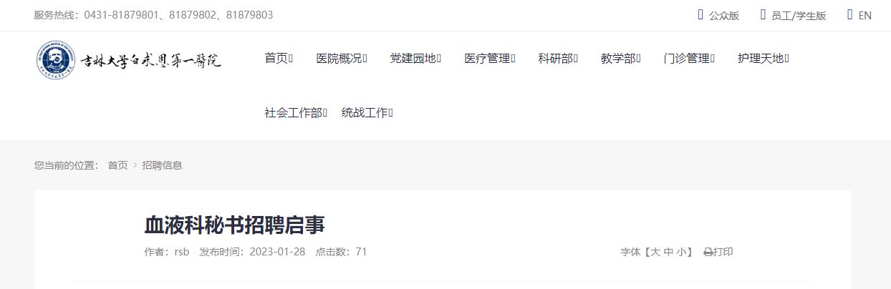
Task: Open the 护理天地 navigation menu
Action: (x=764, y=59)
